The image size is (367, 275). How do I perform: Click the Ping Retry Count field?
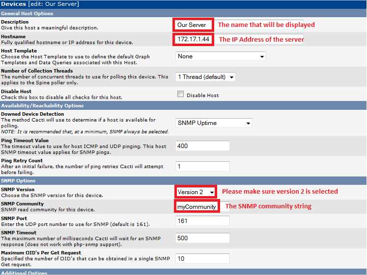point(202,167)
